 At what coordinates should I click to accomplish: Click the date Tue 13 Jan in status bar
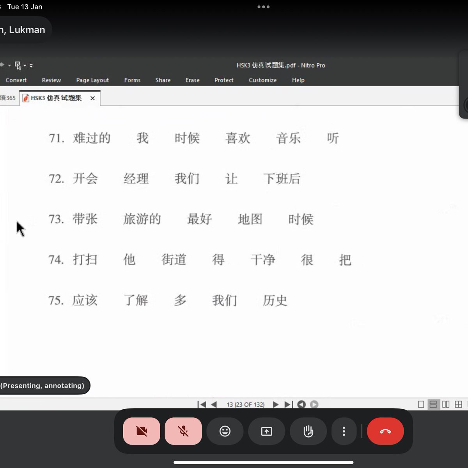[25, 7]
